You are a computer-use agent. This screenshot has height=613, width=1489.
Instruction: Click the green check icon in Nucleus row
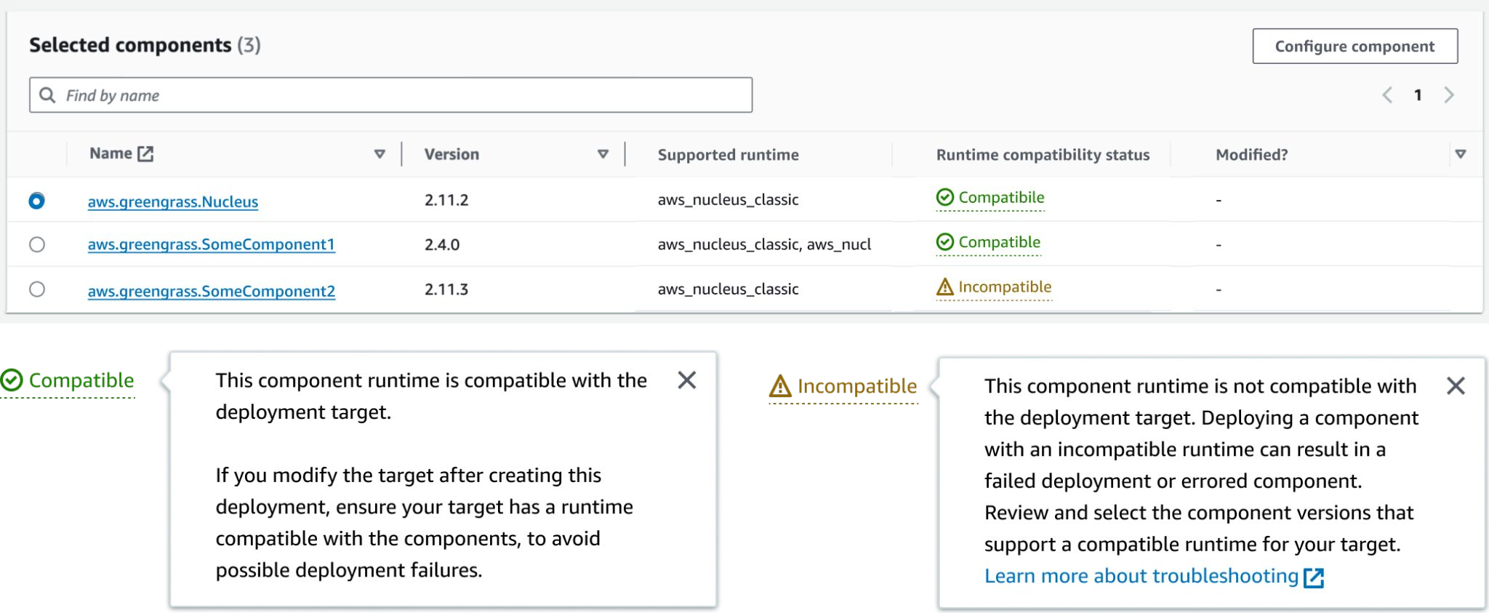(944, 198)
